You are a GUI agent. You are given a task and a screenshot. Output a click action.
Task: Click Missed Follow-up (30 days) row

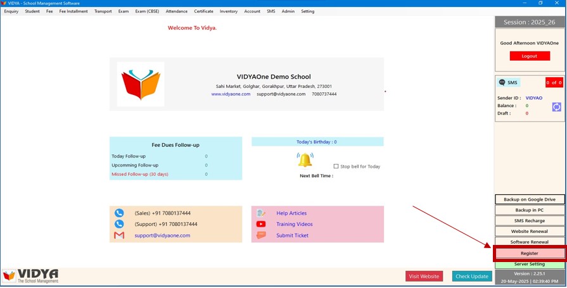pyautogui.click(x=160, y=174)
